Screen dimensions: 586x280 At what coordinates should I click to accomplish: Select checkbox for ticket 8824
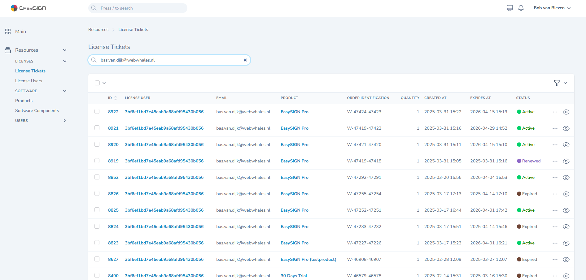pyautogui.click(x=97, y=226)
